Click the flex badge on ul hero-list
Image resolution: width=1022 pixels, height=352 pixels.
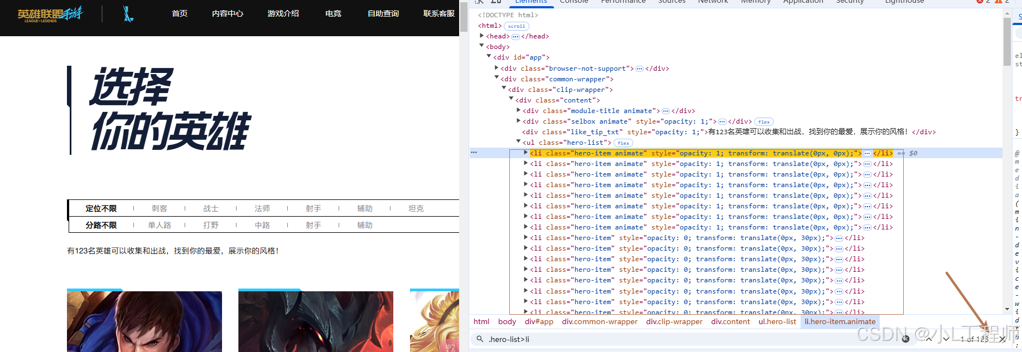coord(624,143)
